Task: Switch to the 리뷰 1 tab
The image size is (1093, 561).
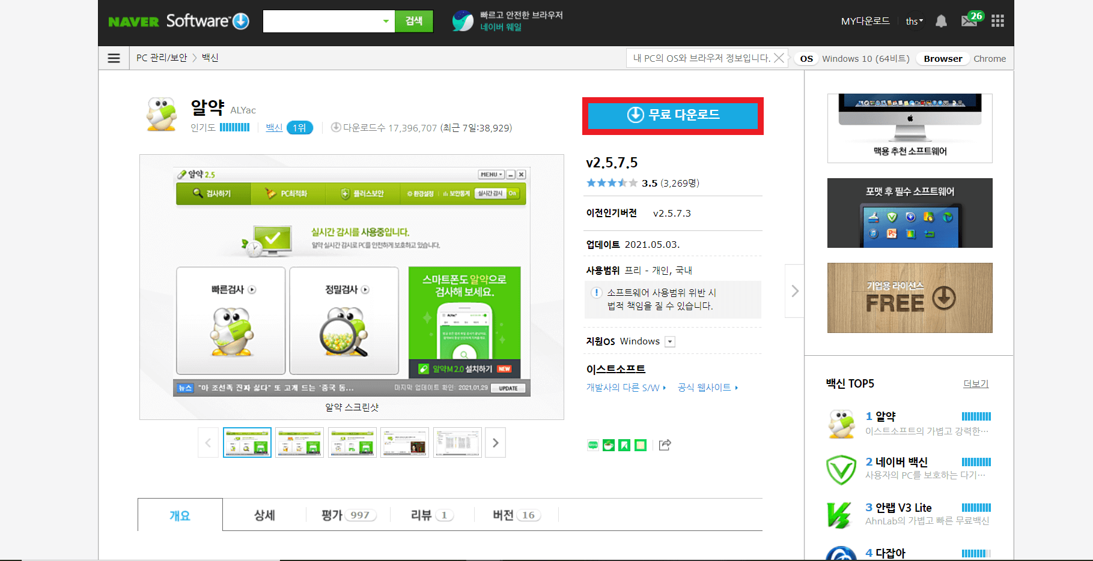Action: (433, 515)
